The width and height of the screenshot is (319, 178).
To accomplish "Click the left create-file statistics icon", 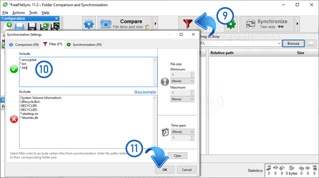I will (282, 168).
